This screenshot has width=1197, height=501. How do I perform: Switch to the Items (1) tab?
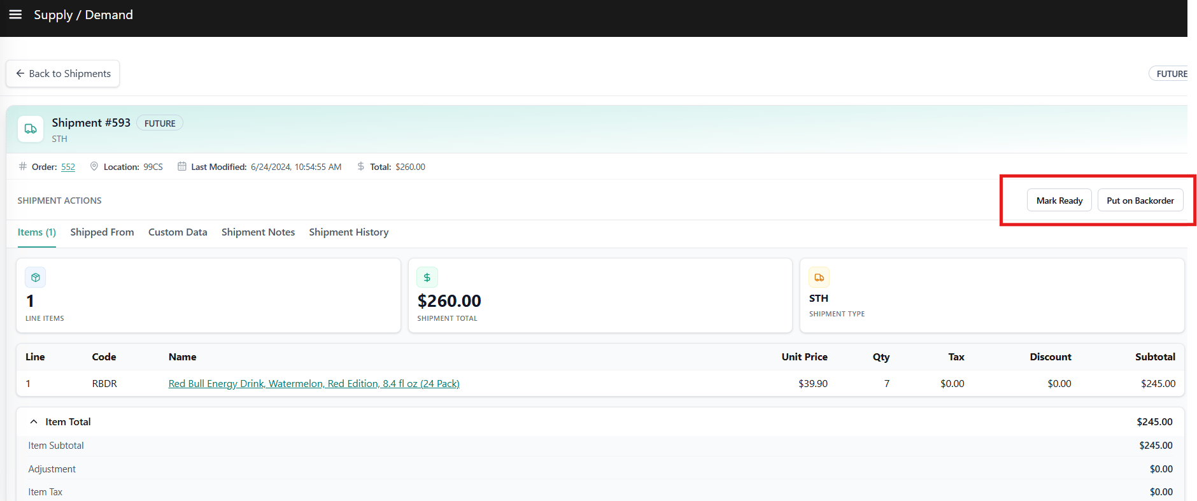[x=37, y=232]
